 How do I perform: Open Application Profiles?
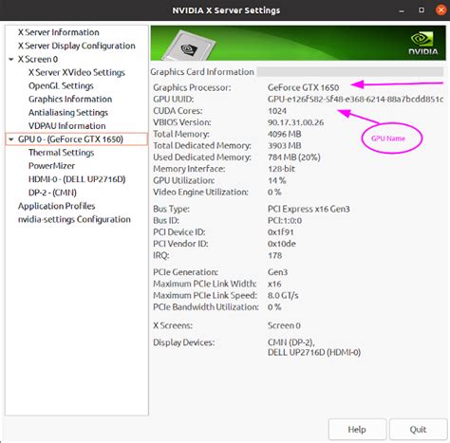[57, 206]
